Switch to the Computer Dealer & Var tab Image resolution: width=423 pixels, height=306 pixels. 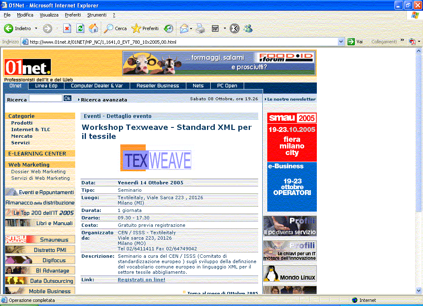pos(97,86)
